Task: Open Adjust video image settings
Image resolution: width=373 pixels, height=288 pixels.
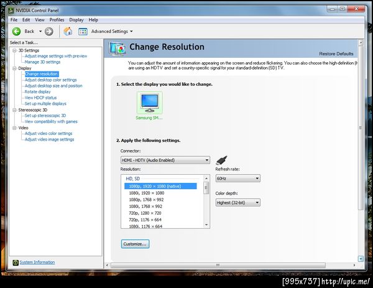Action: coord(49,139)
